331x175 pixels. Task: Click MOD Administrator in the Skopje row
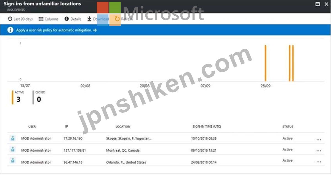tap(36, 139)
